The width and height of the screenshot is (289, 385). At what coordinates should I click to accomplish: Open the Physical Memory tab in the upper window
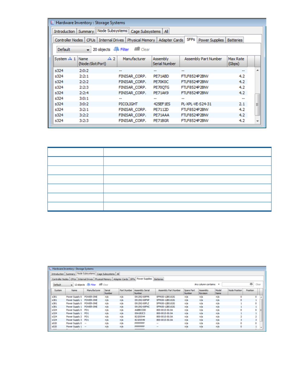[141, 40]
